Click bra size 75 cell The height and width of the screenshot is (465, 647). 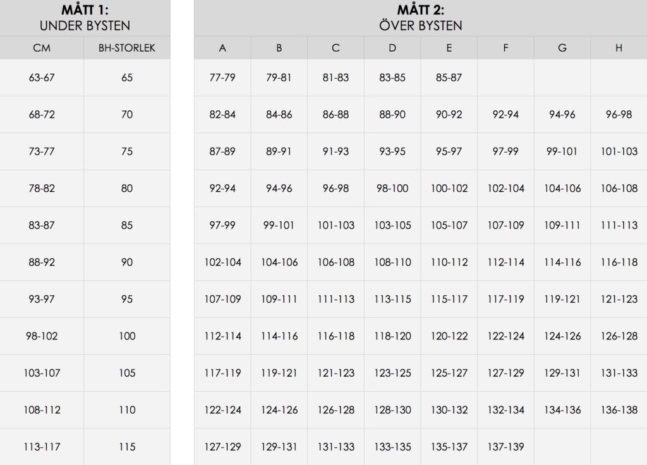(x=127, y=151)
